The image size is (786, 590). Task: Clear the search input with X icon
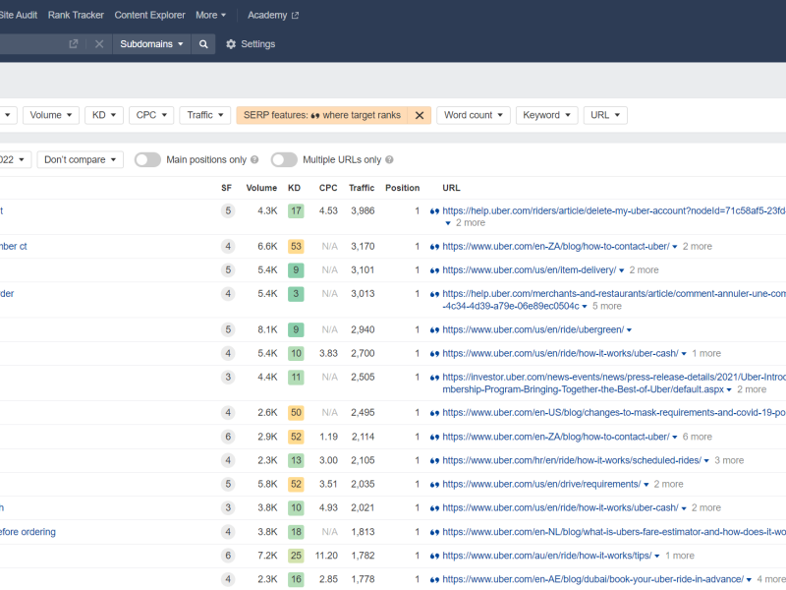point(99,44)
